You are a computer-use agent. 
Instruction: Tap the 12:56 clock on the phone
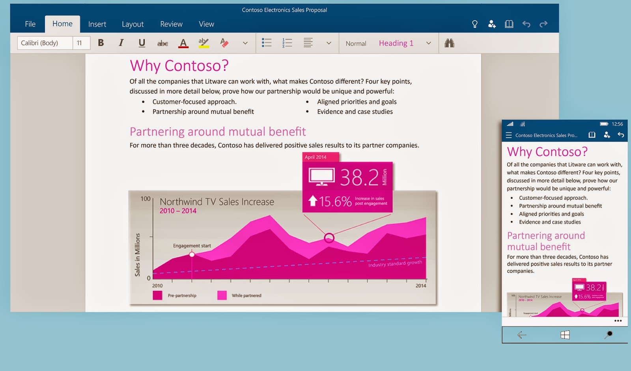[617, 124]
